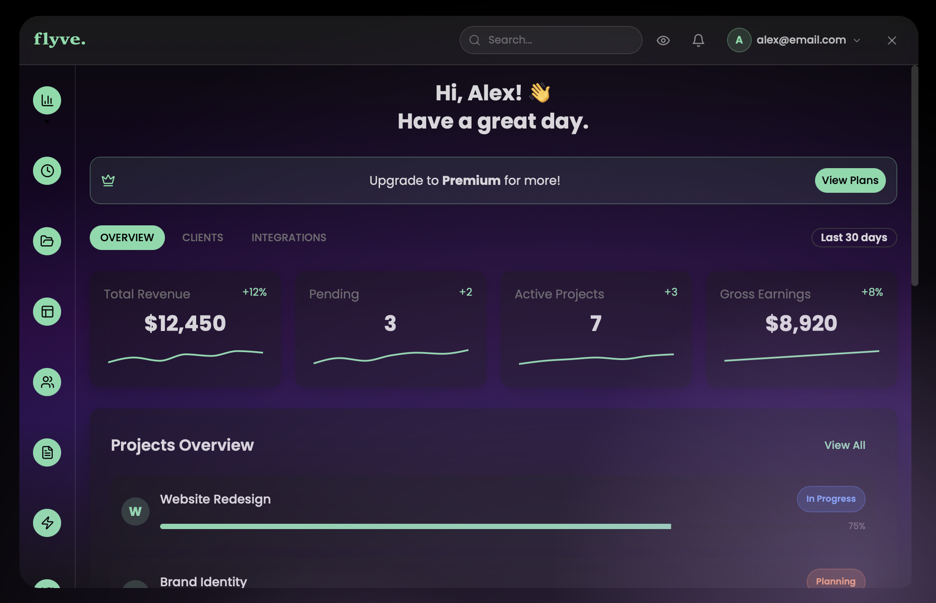Open the Last 30 days date filter
The image size is (936, 603).
[x=854, y=237]
